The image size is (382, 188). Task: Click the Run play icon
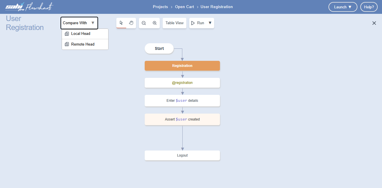193,23
